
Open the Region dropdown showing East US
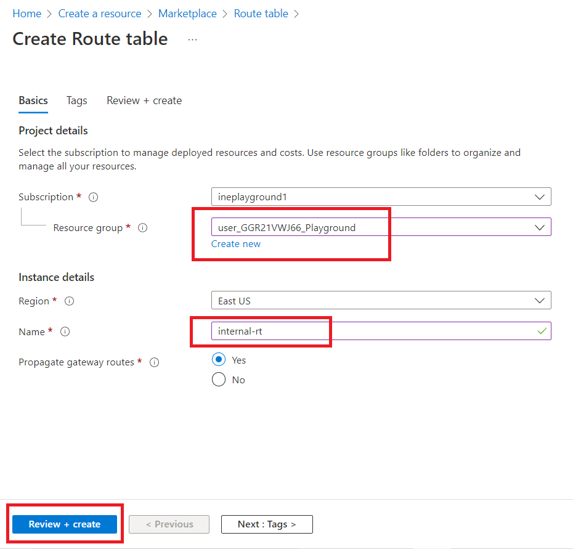click(381, 301)
